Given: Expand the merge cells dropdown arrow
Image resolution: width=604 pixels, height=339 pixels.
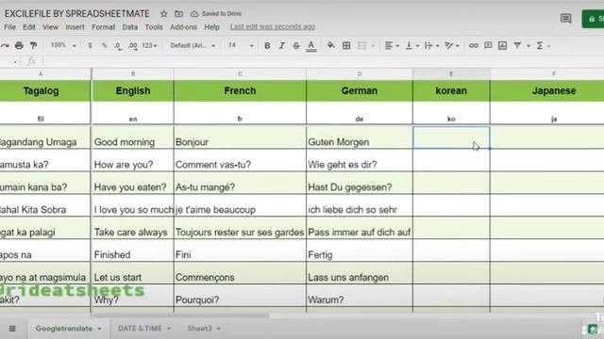Looking at the screenshot, I should (373, 46).
